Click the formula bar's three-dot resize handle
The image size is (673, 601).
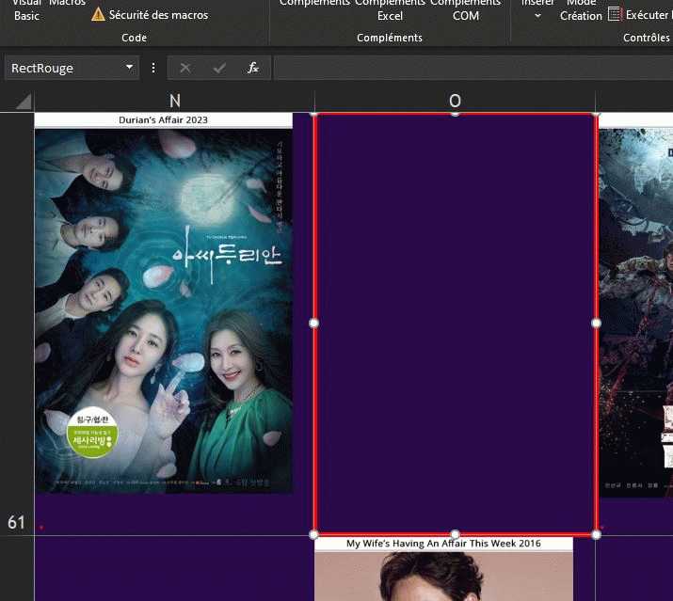[x=153, y=69]
